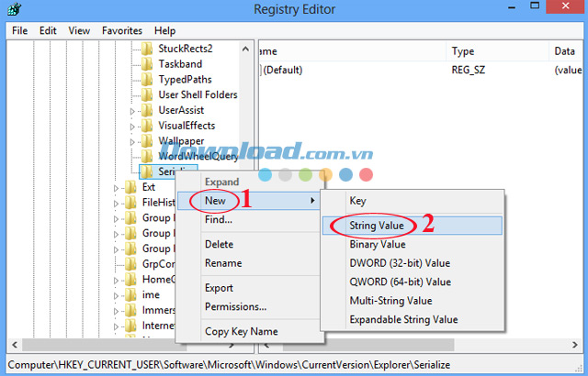The height and width of the screenshot is (376, 588).
Task: Select DWORD (32-bit) Value
Action: [413, 263]
